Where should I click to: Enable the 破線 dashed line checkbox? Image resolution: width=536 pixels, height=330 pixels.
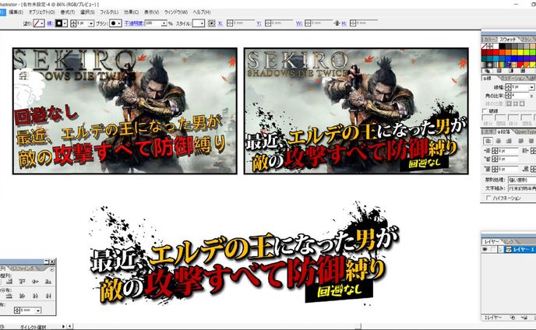(485, 111)
